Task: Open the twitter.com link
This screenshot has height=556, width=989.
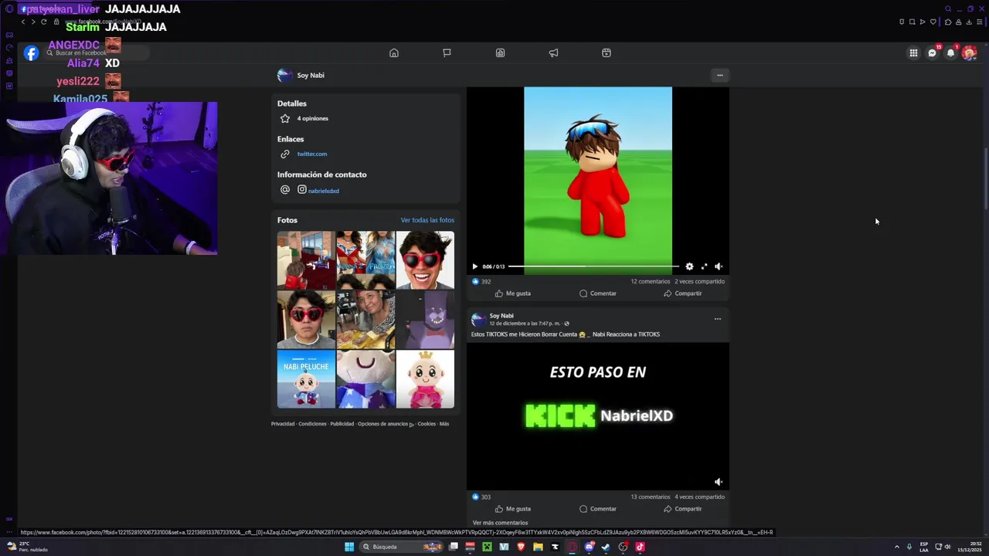Action: click(x=312, y=154)
